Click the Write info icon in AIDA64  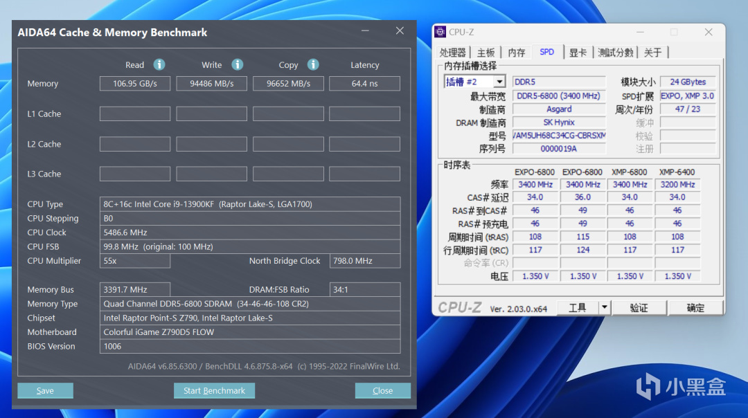[237, 64]
